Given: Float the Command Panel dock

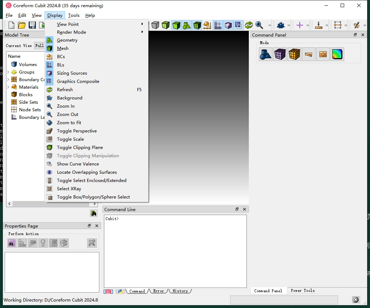Looking at the screenshot, I should (x=355, y=35).
